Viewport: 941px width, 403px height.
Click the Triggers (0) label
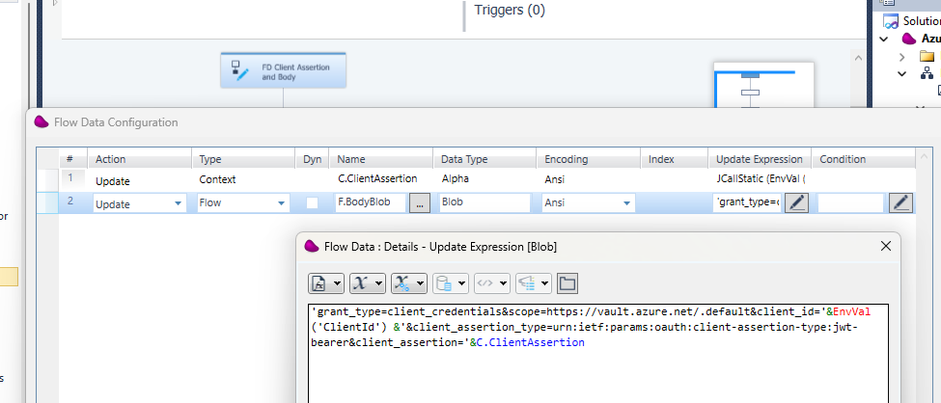[510, 11]
